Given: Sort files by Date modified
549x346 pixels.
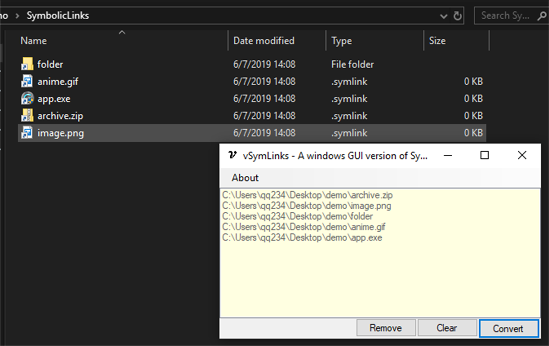Looking at the screenshot, I should tap(263, 40).
